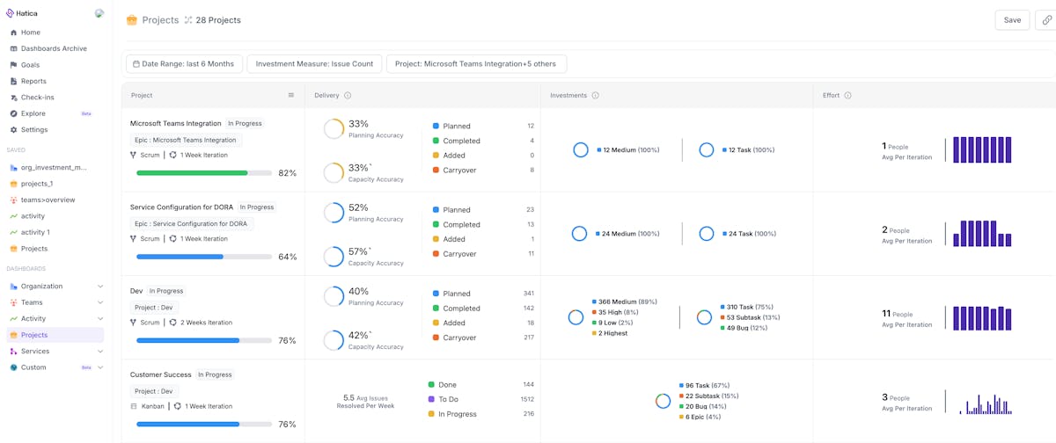The height and width of the screenshot is (443, 1056).
Task: Click the user avatar in sidebar header
Action: tap(99, 13)
